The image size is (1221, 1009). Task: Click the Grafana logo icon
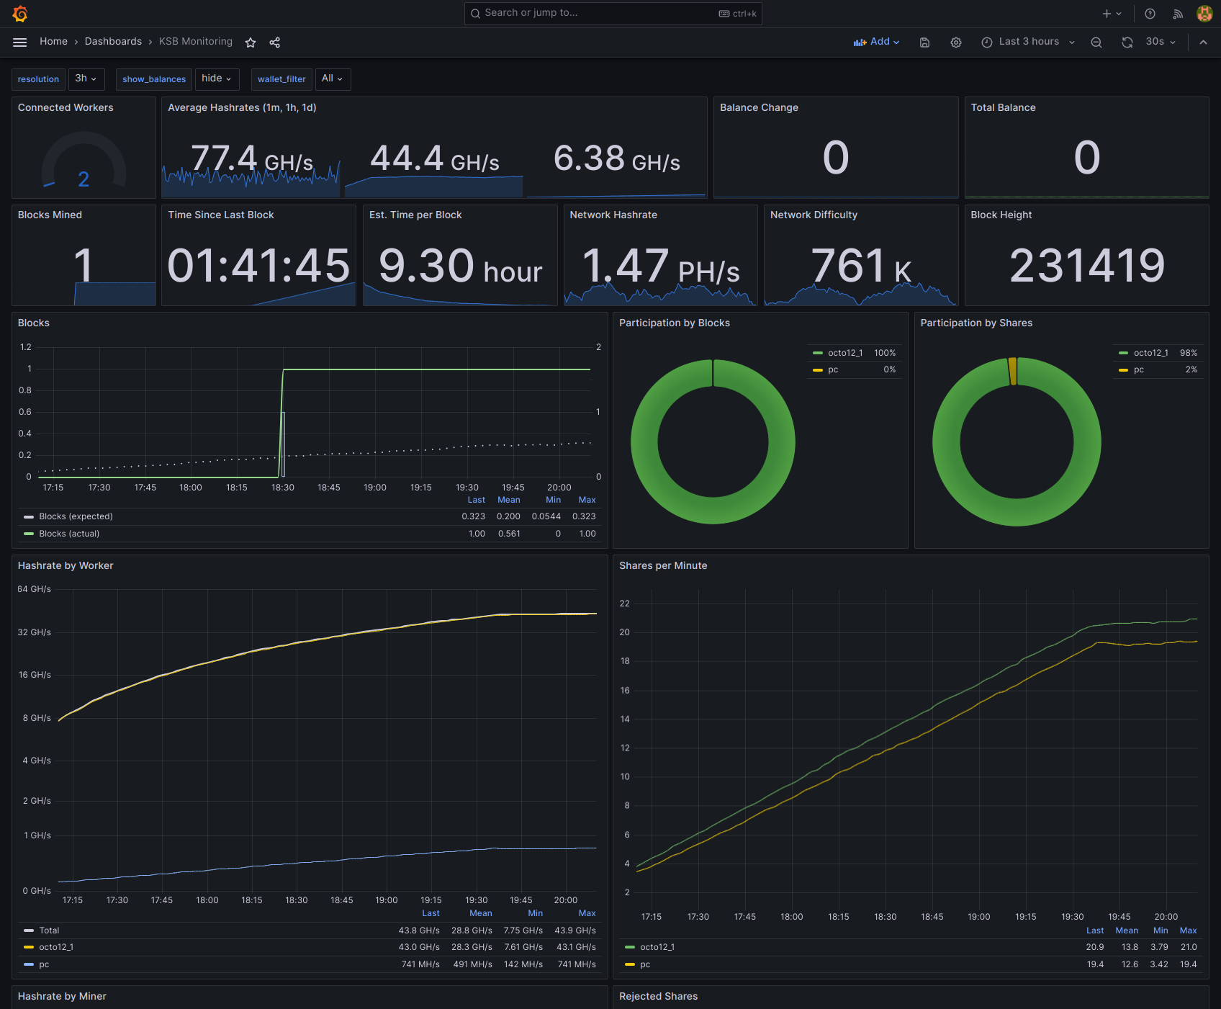click(20, 14)
